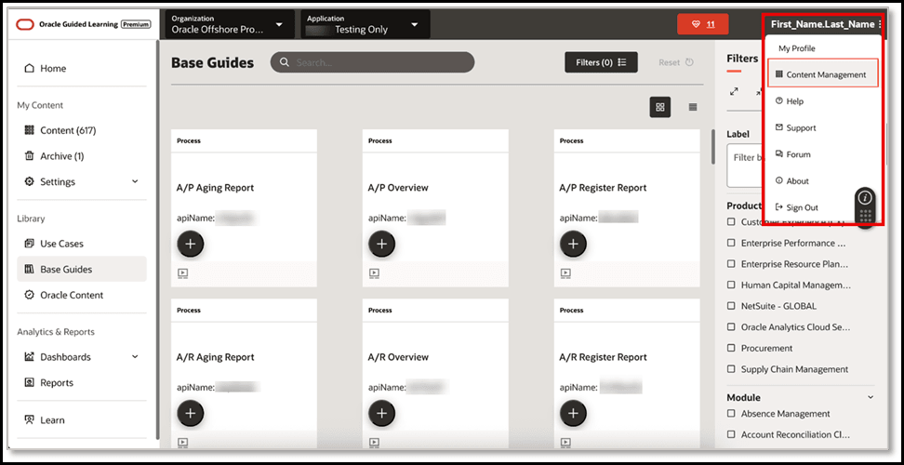Collapse the Module filter section

pos(871,397)
